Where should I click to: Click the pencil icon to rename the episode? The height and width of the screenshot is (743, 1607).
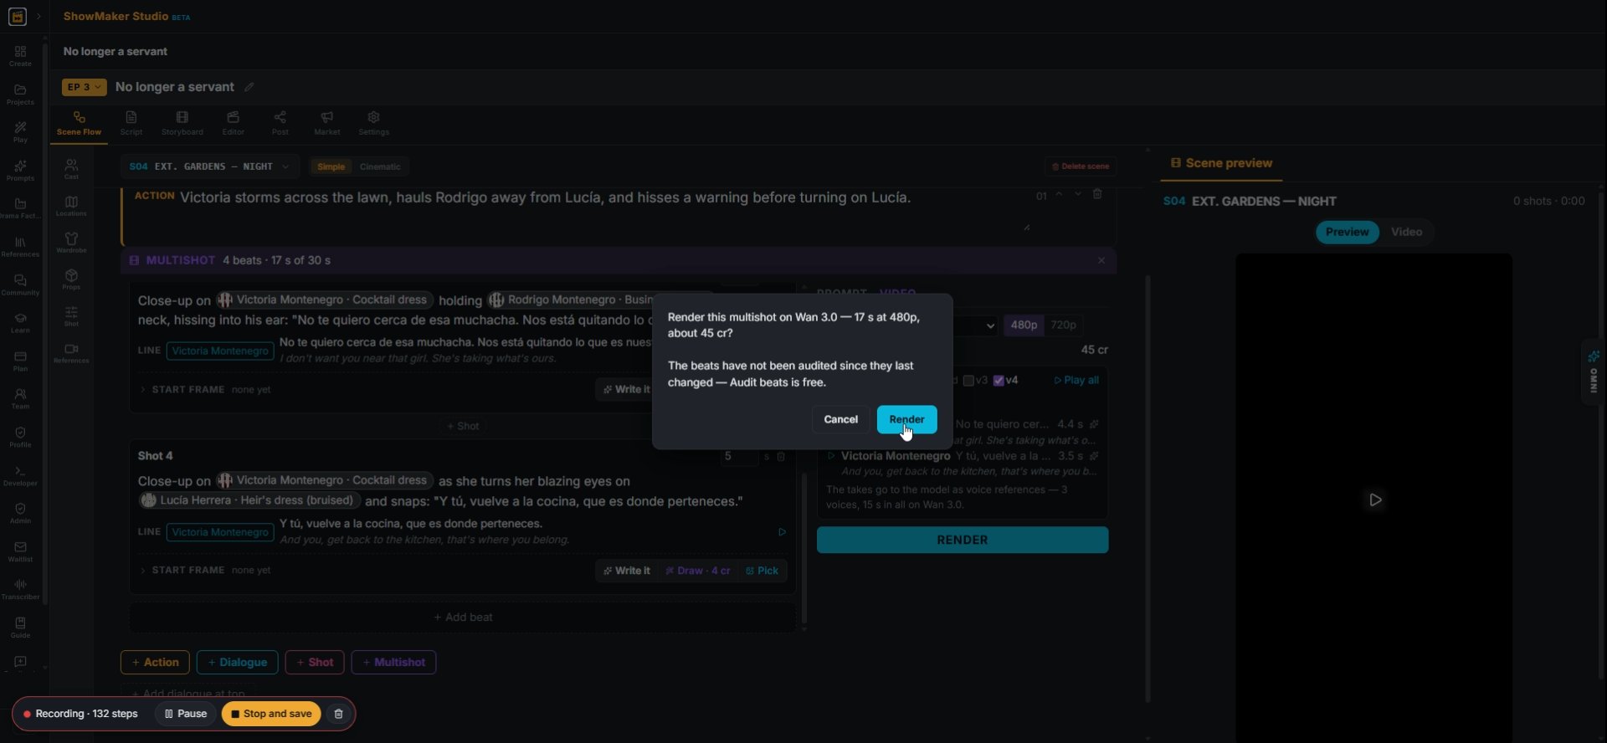click(249, 87)
